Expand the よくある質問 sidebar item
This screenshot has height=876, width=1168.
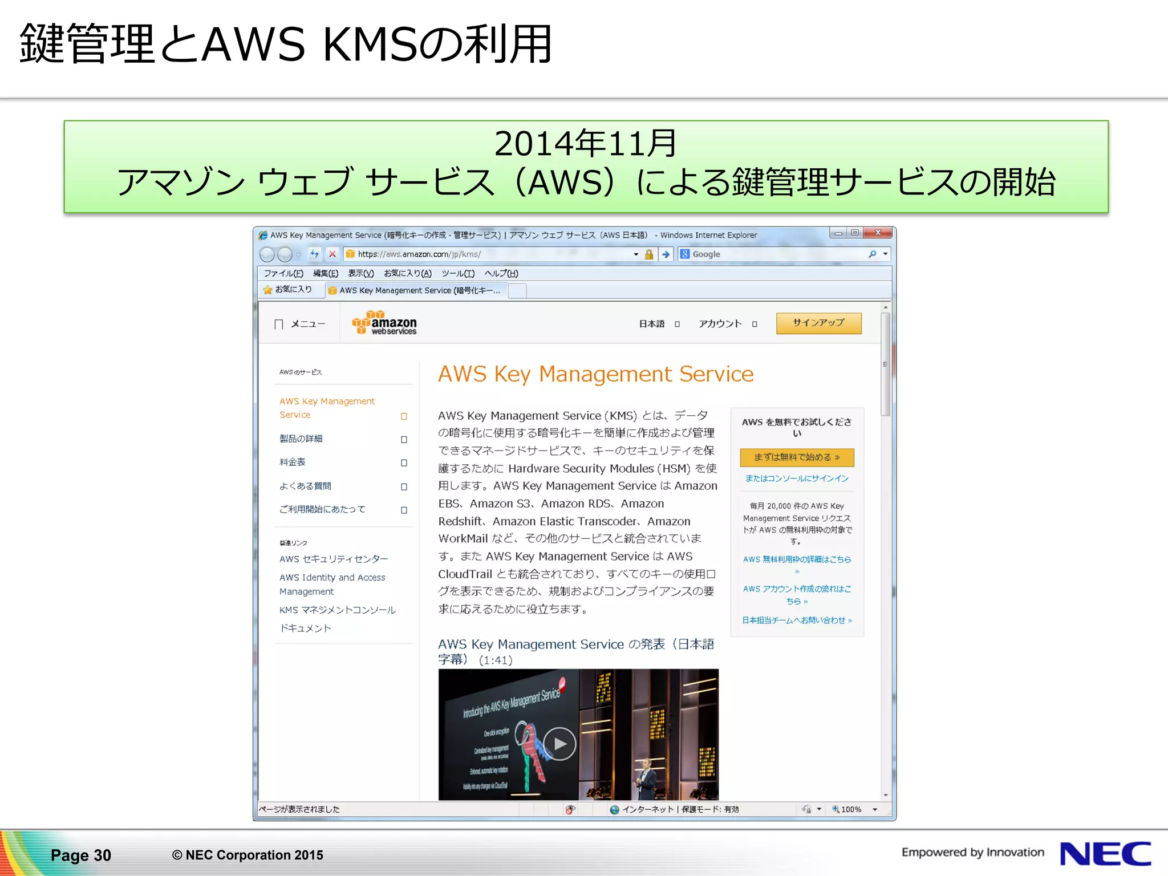coord(404,487)
